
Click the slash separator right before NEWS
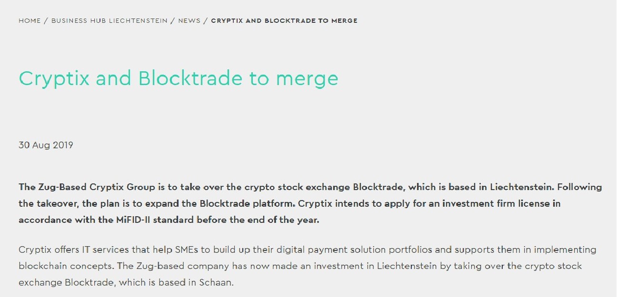pos(173,21)
